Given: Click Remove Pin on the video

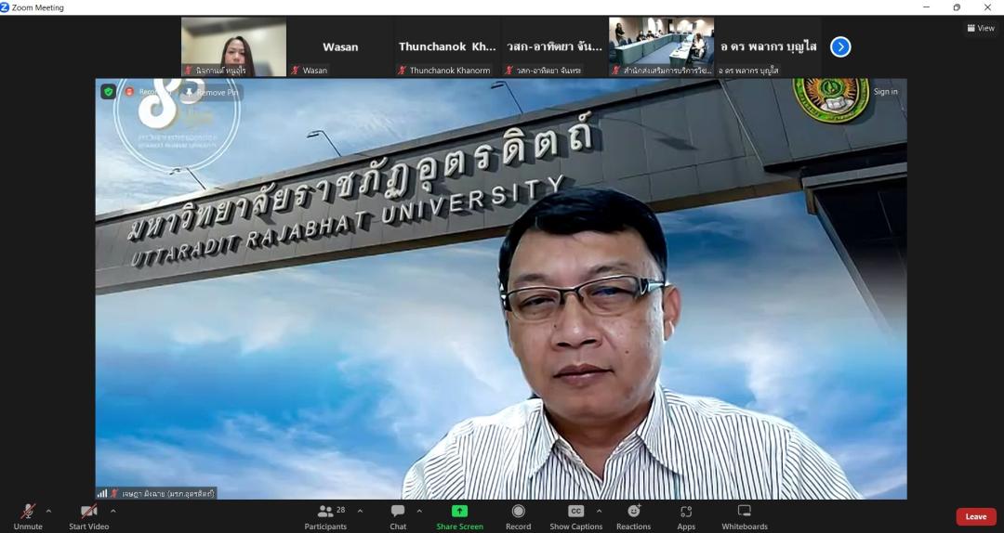Looking at the screenshot, I should pos(212,92).
